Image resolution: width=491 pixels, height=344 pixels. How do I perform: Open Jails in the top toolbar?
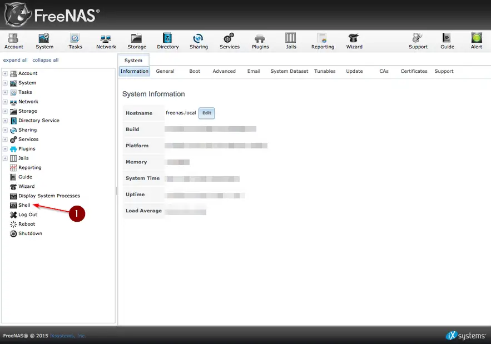[291, 41]
